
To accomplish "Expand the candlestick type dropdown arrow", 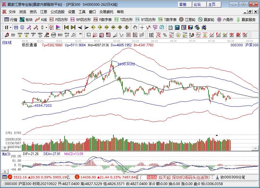I will point(47,27).
